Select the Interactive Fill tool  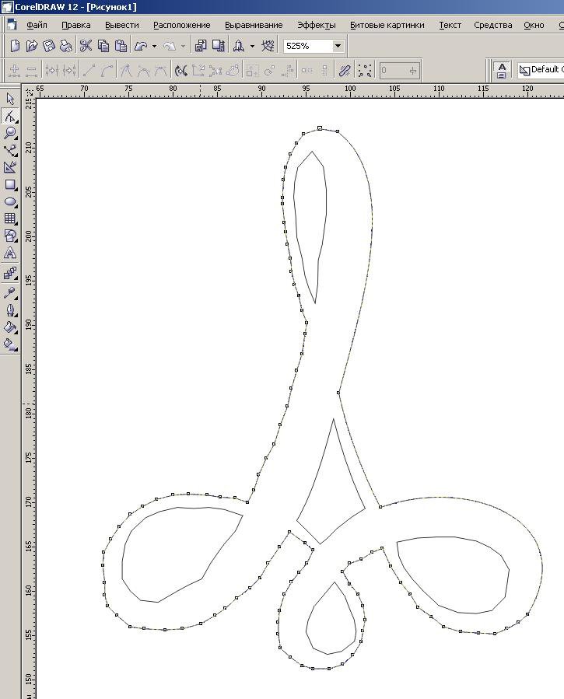(10, 344)
